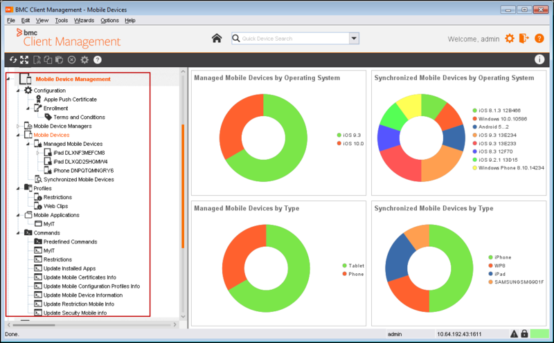The height and width of the screenshot is (343, 554).
Task: Click the cut document toolbar icon
Action: tap(37, 59)
